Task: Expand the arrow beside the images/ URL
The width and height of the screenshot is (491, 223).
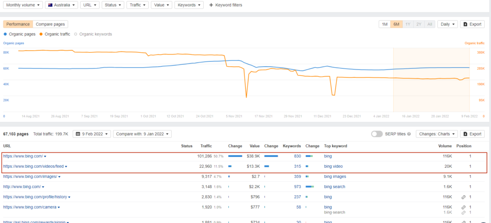Action: point(59,177)
